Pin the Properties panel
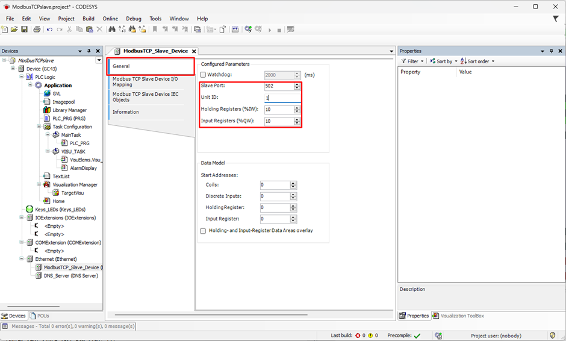Image resolution: width=566 pixels, height=341 pixels. pyautogui.click(x=551, y=51)
